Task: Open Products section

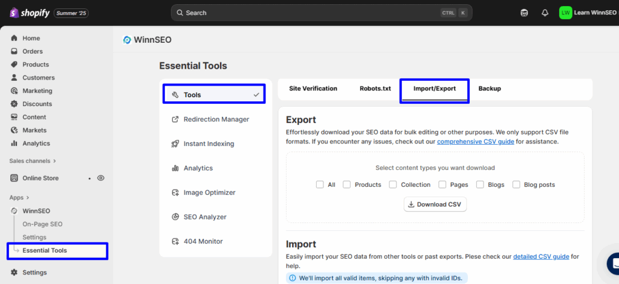Action: tap(36, 64)
